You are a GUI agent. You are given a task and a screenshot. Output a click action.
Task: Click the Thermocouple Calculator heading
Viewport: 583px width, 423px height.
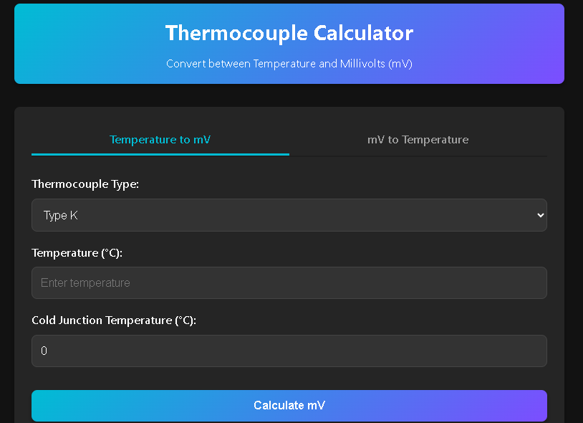(x=289, y=33)
